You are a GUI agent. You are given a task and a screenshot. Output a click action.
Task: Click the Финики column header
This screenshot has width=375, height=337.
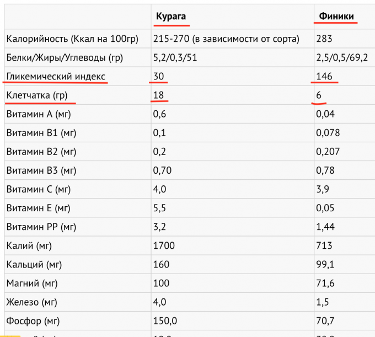tap(336, 15)
